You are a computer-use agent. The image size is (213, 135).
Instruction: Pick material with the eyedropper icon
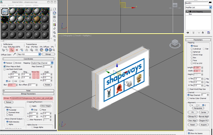coord(15,54)
